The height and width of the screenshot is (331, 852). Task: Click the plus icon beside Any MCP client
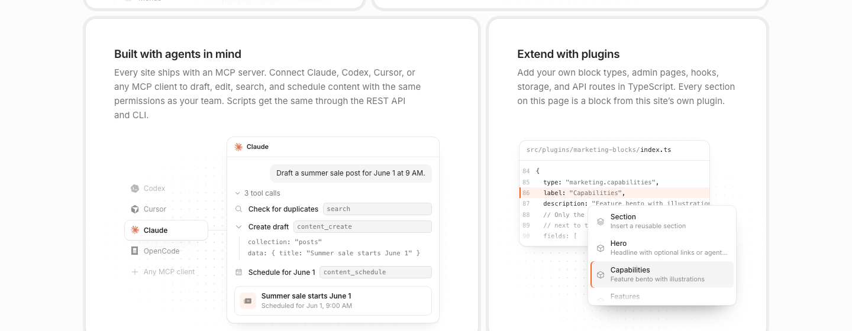point(135,272)
